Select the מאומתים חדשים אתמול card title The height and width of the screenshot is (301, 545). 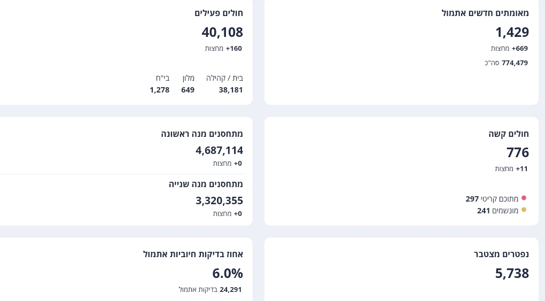click(485, 13)
